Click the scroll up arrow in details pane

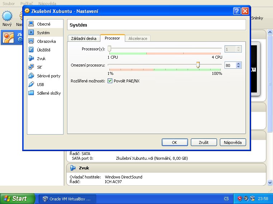[270, 32]
